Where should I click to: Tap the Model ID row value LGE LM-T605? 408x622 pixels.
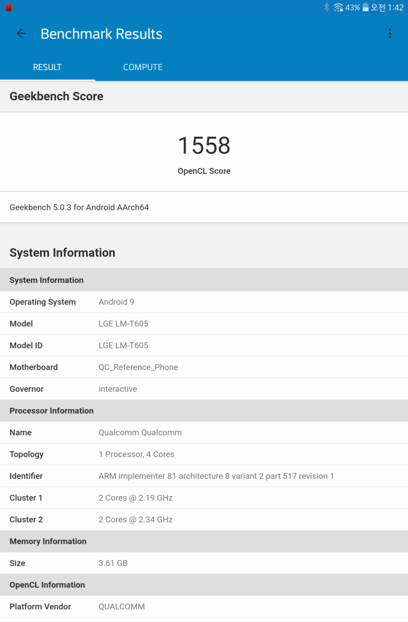pyautogui.click(x=123, y=346)
